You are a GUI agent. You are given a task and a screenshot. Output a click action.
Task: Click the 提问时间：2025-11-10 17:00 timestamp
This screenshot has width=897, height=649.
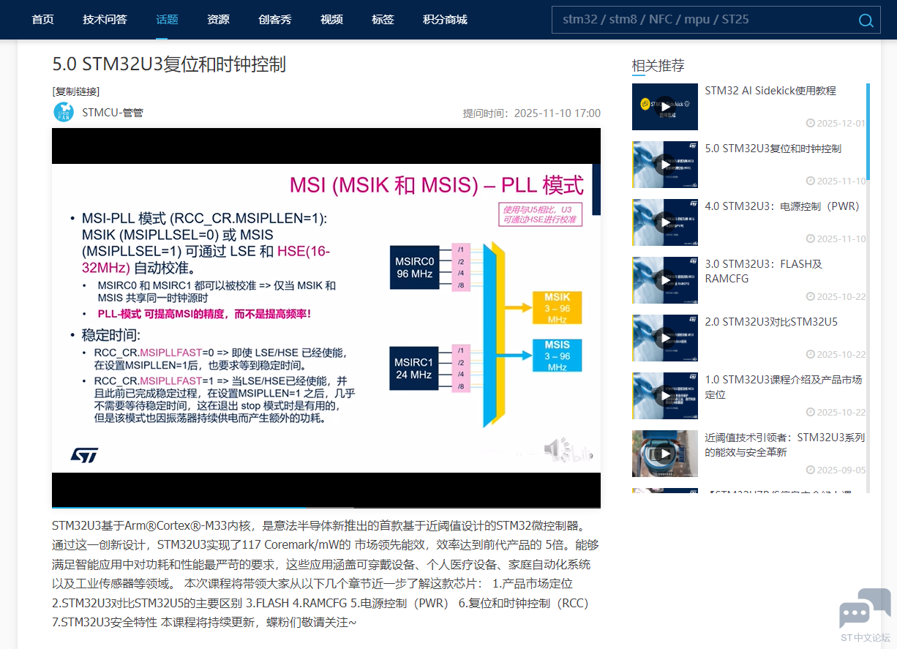pos(532,113)
